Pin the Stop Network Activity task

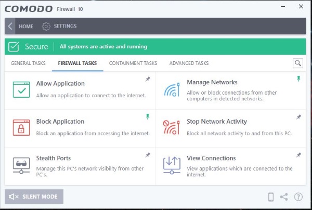coord(298,117)
